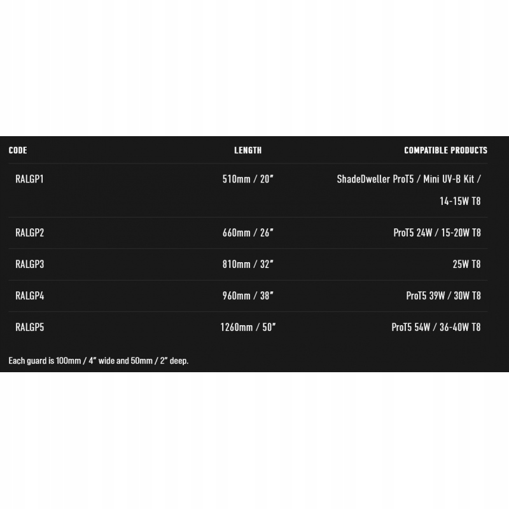Click the ProT5 54W / 36-40W T8 cell
Image resolution: width=509 pixels, height=509 pixels.
coord(436,328)
